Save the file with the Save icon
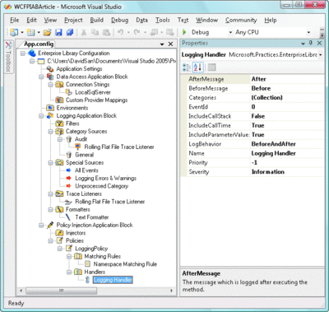 point(58,32)
